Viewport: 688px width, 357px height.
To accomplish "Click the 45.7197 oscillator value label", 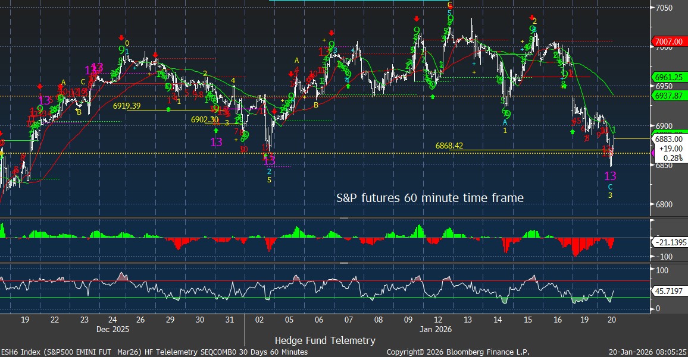I will pos(670,292).
